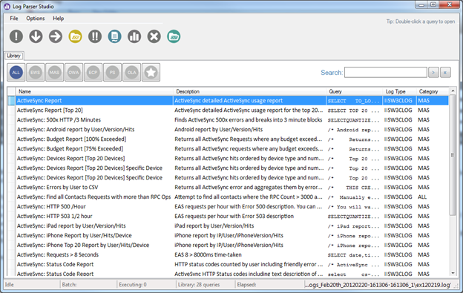Sort by the Category column header

coord(433,91)
